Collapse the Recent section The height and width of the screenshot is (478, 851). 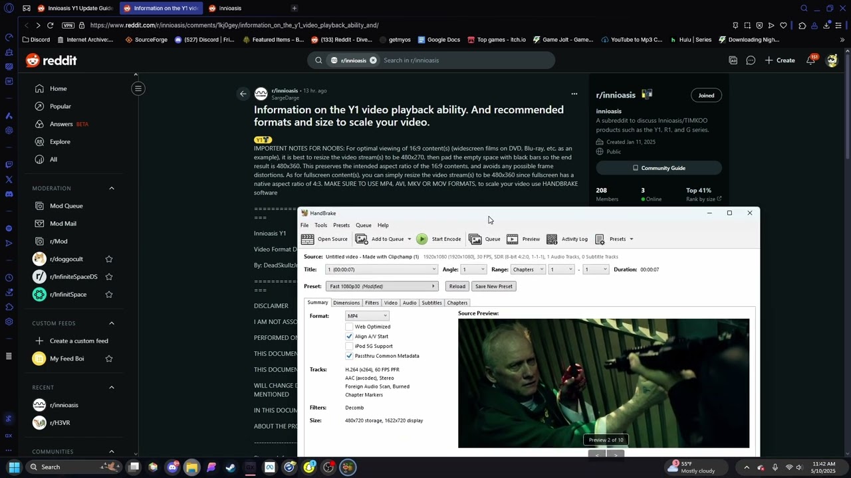point(112,388)
